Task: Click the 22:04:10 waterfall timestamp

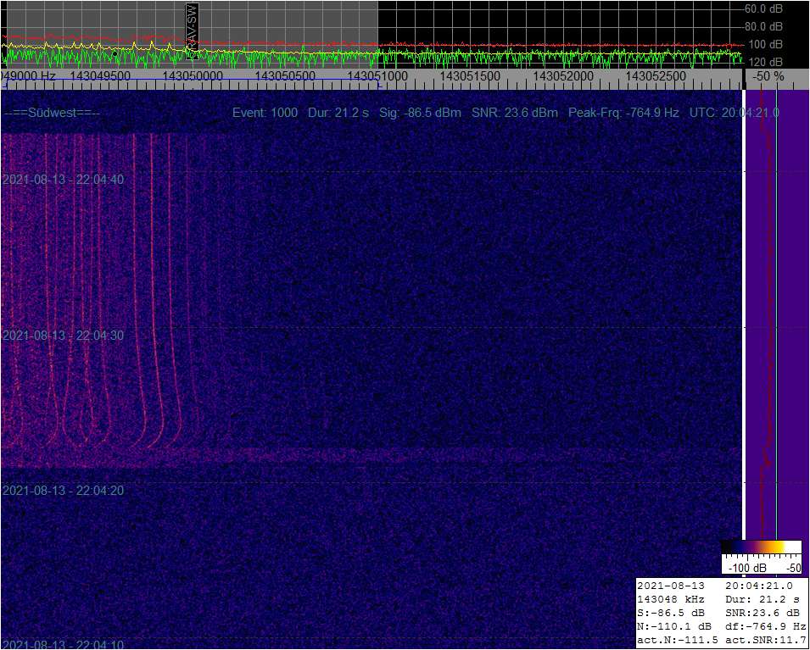Action: [x=63, y=645]
